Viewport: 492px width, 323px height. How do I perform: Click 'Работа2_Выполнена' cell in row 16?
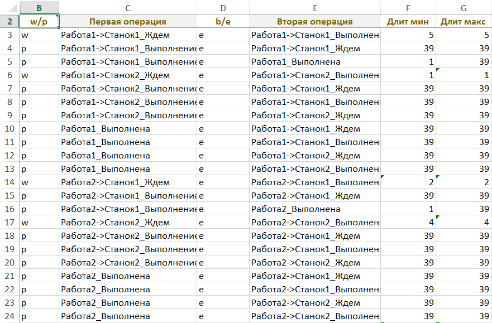click(315, 209)
